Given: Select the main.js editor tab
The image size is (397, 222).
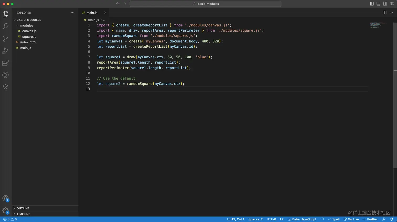Looking at the screenshot, I should coord(94,13).
